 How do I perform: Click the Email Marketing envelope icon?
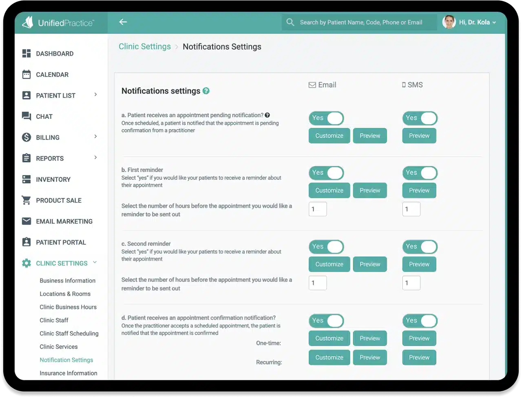pos(27,221)
